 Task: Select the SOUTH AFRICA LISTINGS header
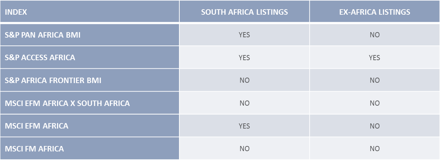pyautogui.click(x=244, y=12)
